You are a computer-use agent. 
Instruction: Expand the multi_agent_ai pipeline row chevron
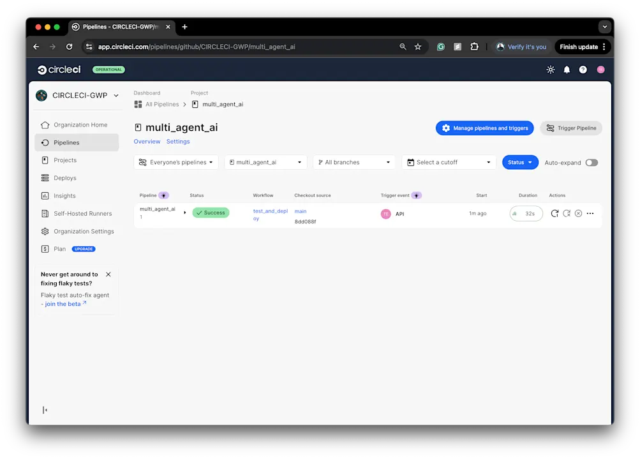click(x=184, y=213)
